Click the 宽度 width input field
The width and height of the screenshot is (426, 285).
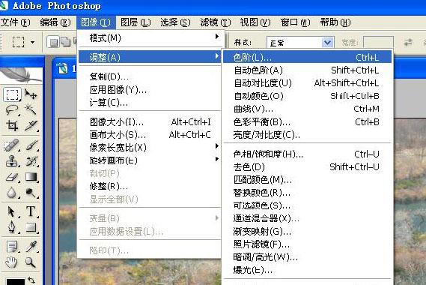(378, 43)
